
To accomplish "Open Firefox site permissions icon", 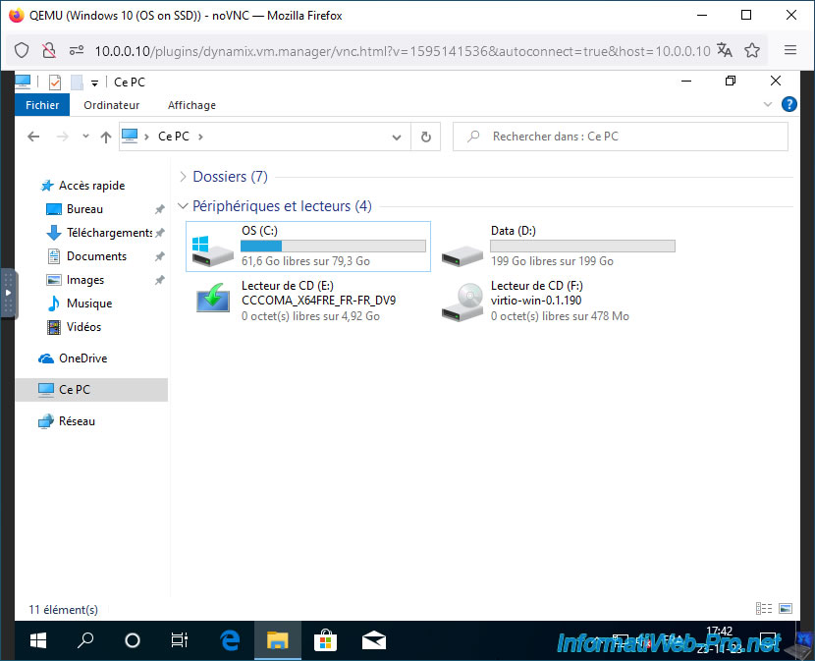I will 77,50.
